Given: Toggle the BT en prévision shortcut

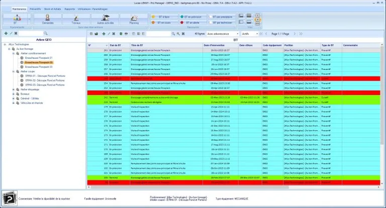Looking at the screenshot, I should tap(193, 17).
